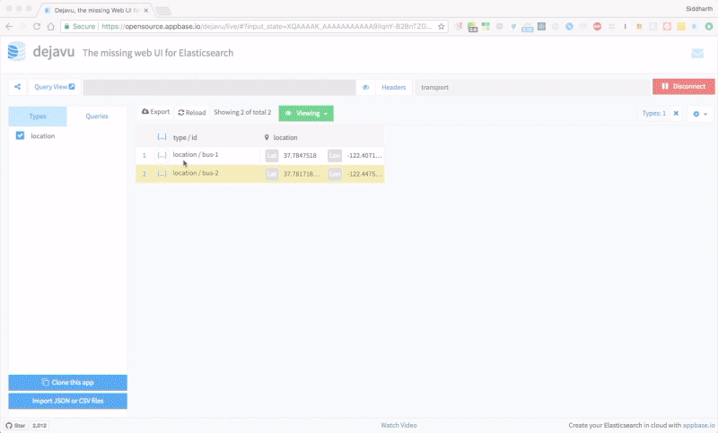Open Headers settings
The image size is (718, 433).
coord(393,87)
